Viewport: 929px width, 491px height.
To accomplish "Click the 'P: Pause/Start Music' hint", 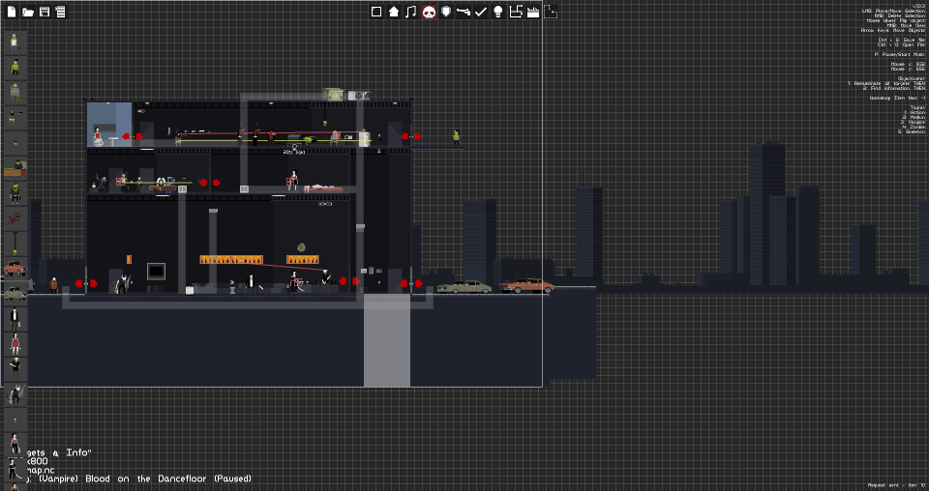I will click(899, 54).
